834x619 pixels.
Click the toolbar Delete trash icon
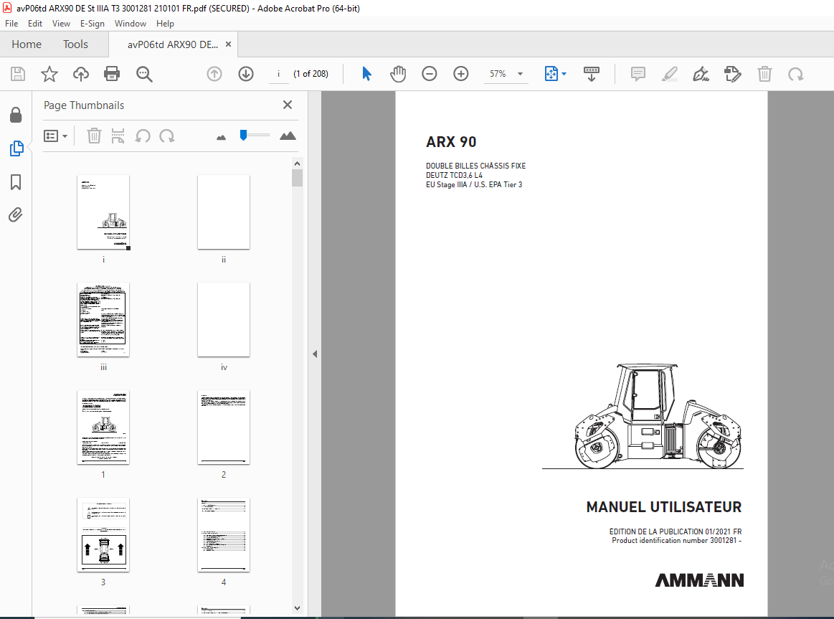click(764, 74)
